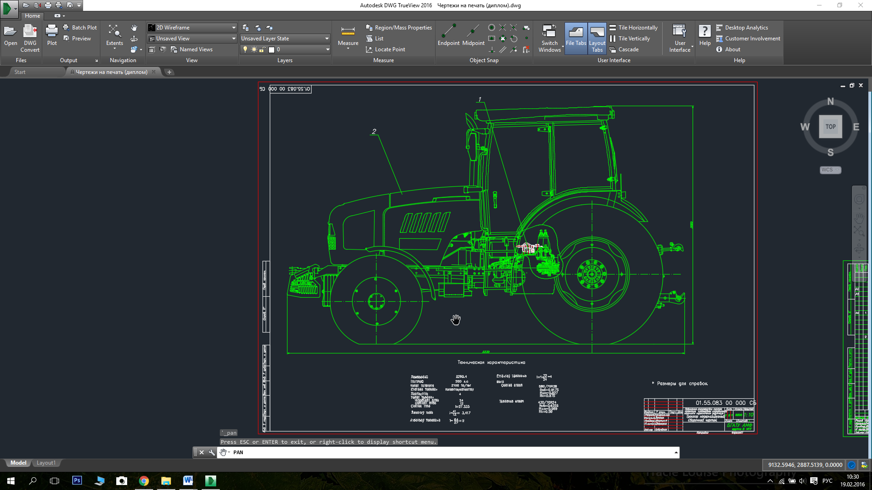Cascade the open windows
Viewport: 872px width, 490px height.
click(x=624, y=49)
